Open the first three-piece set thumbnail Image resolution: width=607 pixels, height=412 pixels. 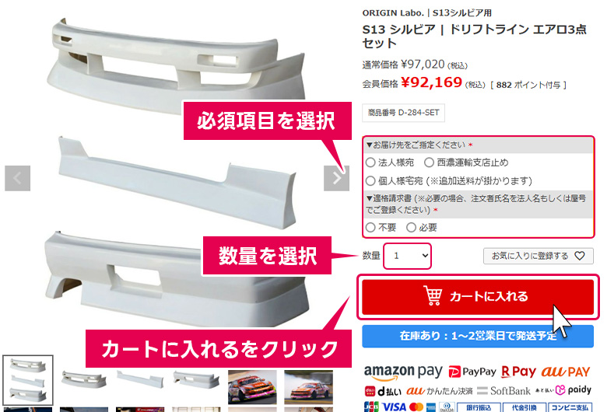tap(28, 380)
